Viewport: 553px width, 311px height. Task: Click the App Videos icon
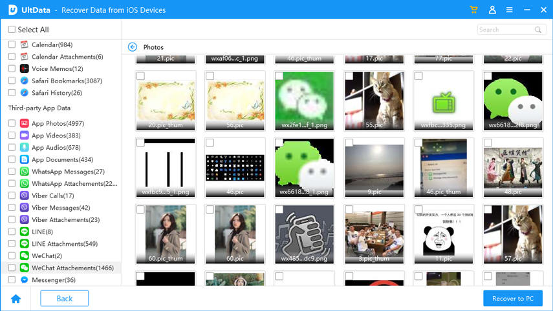pos(24,135)
